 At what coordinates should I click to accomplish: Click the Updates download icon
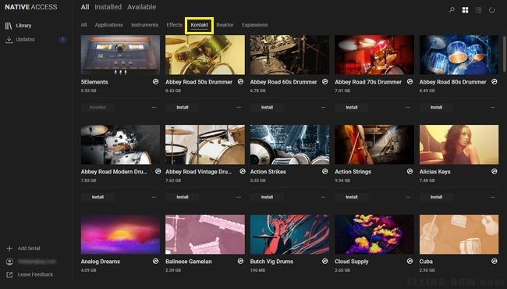click(x=9, y=40)
